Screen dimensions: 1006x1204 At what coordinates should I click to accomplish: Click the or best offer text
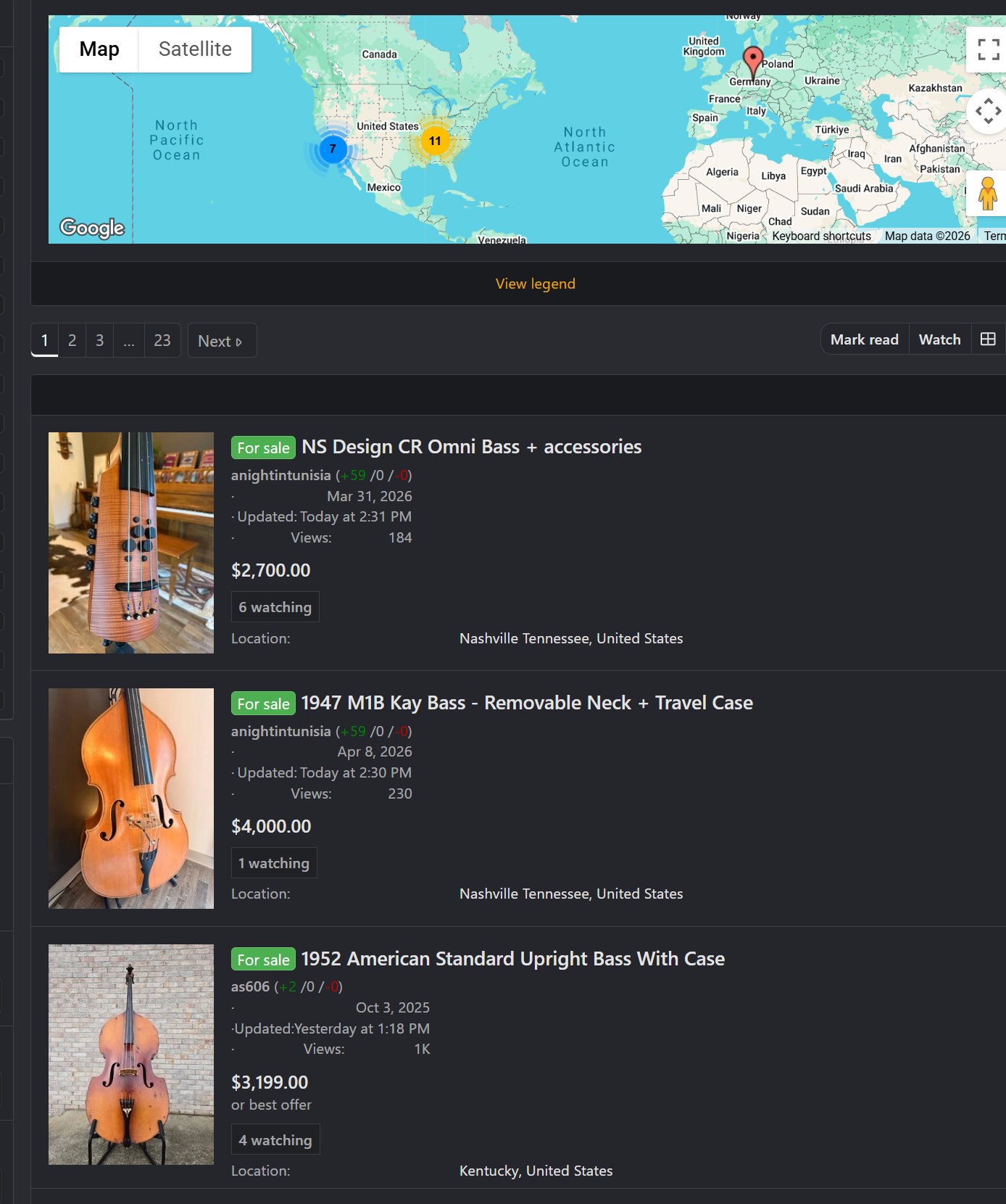[271, 1105]
